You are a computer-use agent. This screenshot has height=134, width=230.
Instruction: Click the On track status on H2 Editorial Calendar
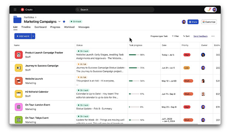coord(83,90)
